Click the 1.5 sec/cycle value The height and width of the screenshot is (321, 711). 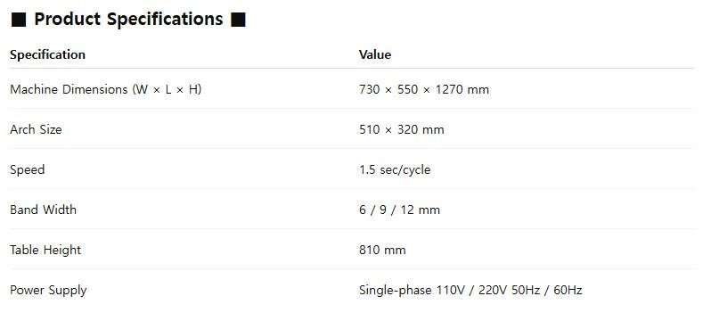[x=395, y=169]
